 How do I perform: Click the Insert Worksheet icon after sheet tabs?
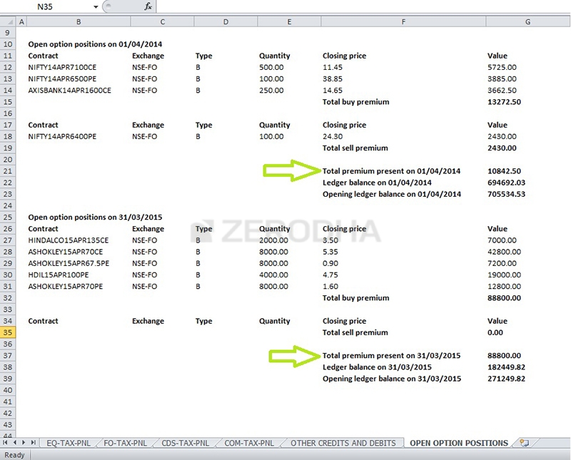525,442
